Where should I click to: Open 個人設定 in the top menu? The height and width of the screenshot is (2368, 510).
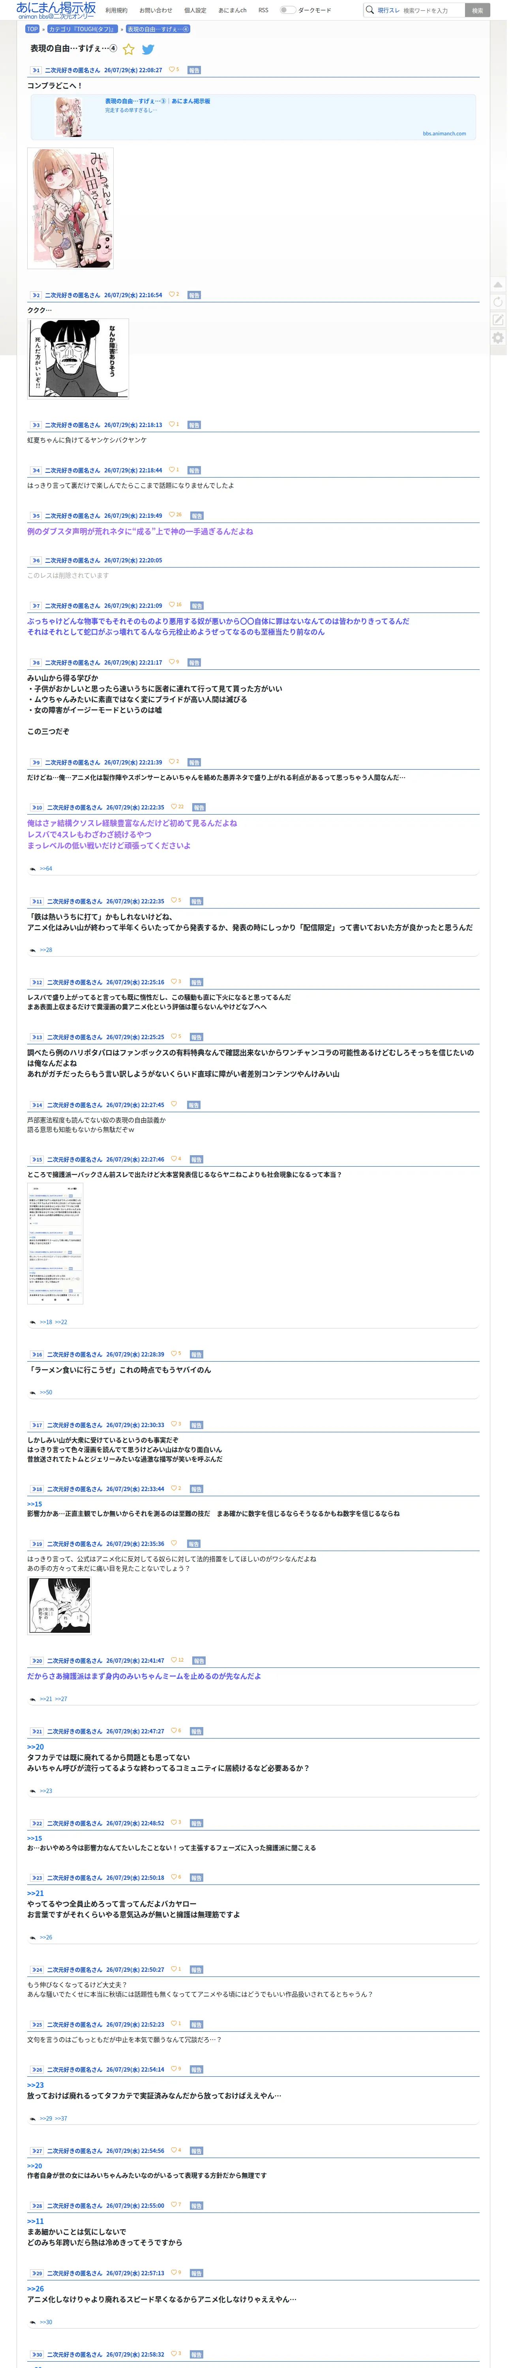point(195,10)
